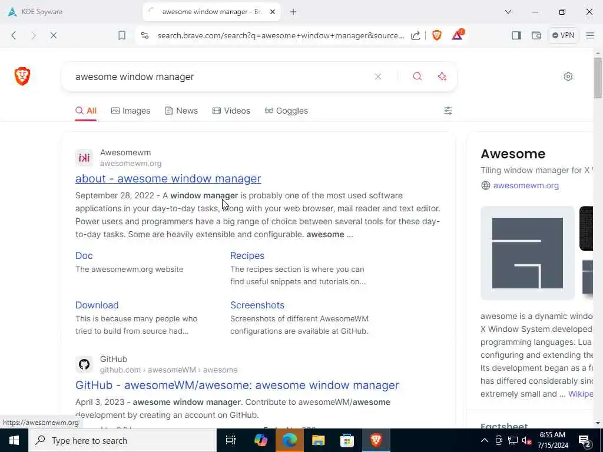
Task: Click the muted volume tray icon
Action: (x=527, y=440)
